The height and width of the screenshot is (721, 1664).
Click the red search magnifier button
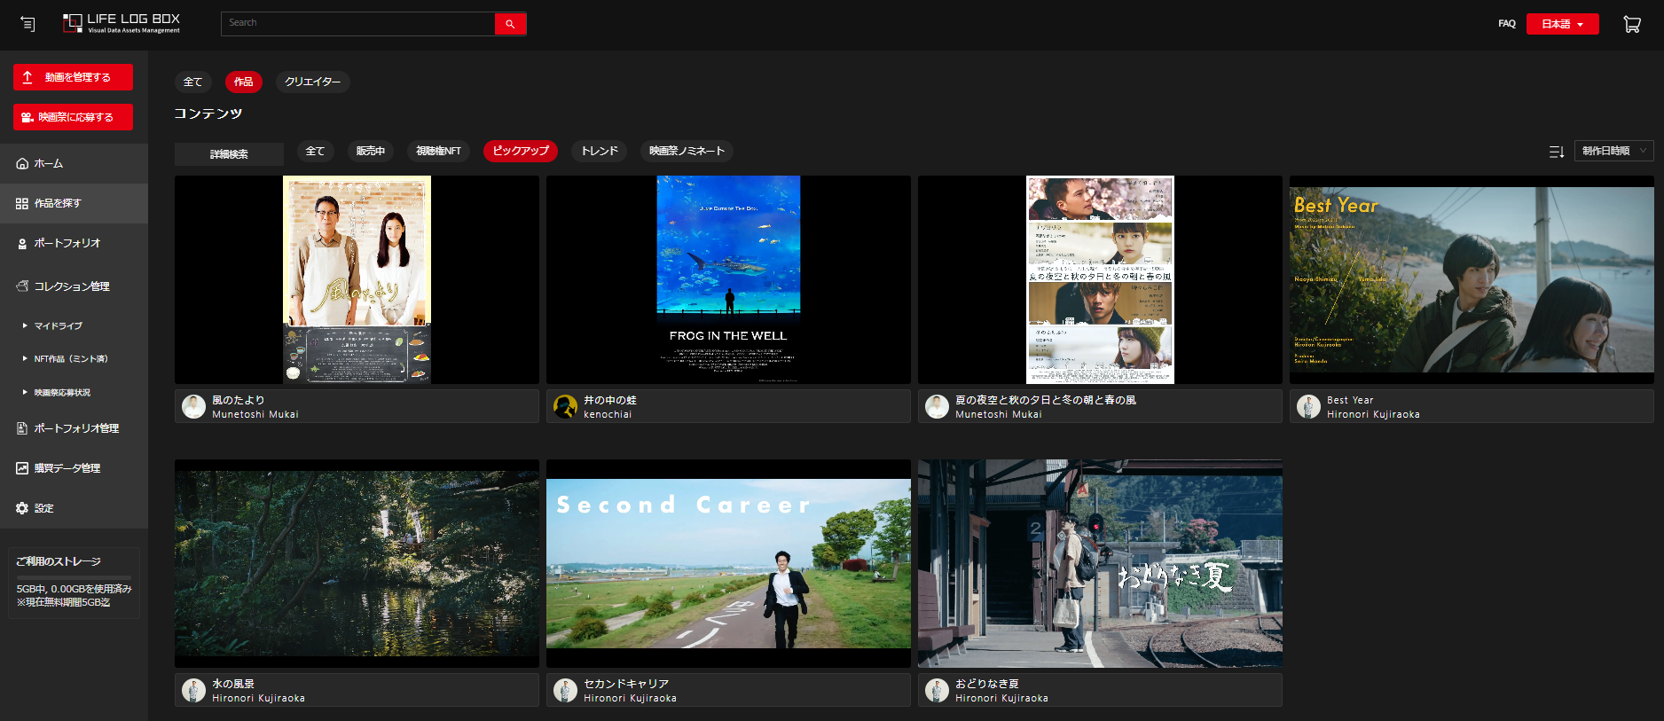[x=510, y=24]
